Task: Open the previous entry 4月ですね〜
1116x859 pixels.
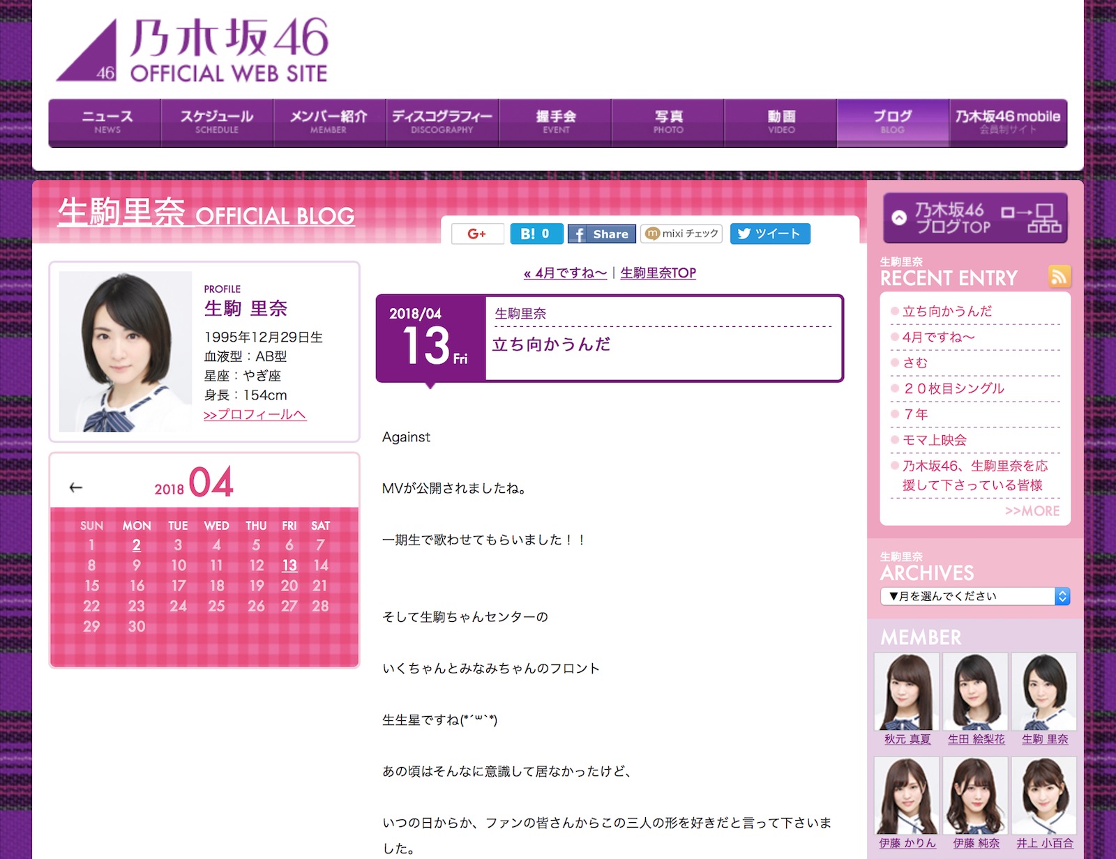Action: (565, 273)
